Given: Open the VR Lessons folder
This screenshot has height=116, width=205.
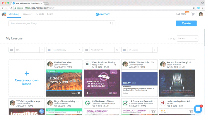Looking at the screenshot, I should coord(139,50).
